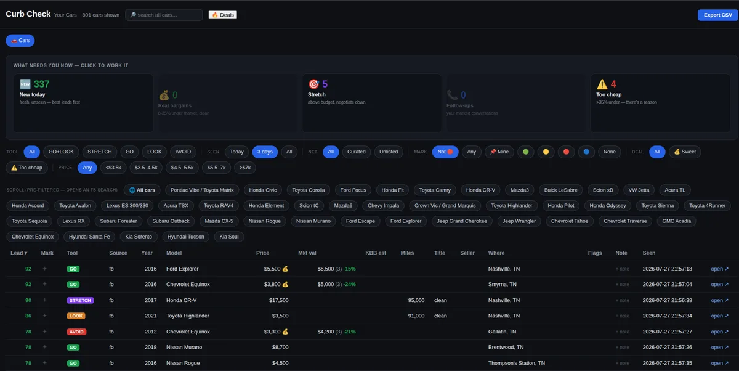The image size is (739, 371).
Task: Select the Too cheap warning deal filter
Action: [x=26, y=167]
